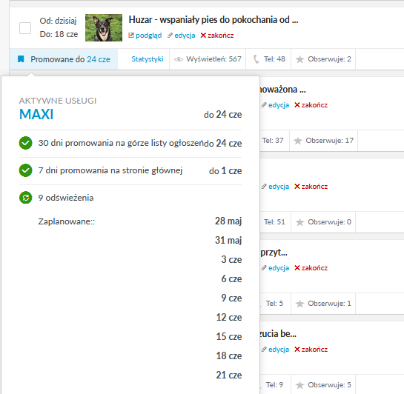Click the star icon beside Obserwuje 5
The image size is (404, 394).
pos(299,385)
